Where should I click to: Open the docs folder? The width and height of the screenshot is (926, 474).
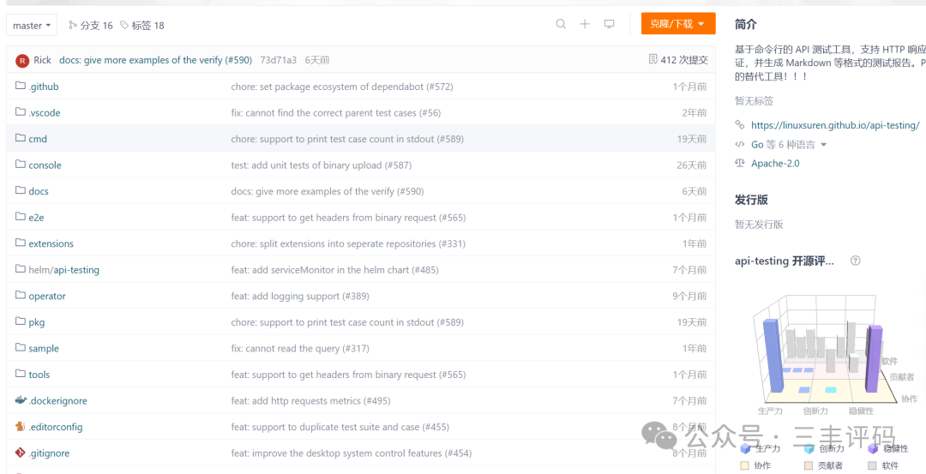click(x=39, y=191)
